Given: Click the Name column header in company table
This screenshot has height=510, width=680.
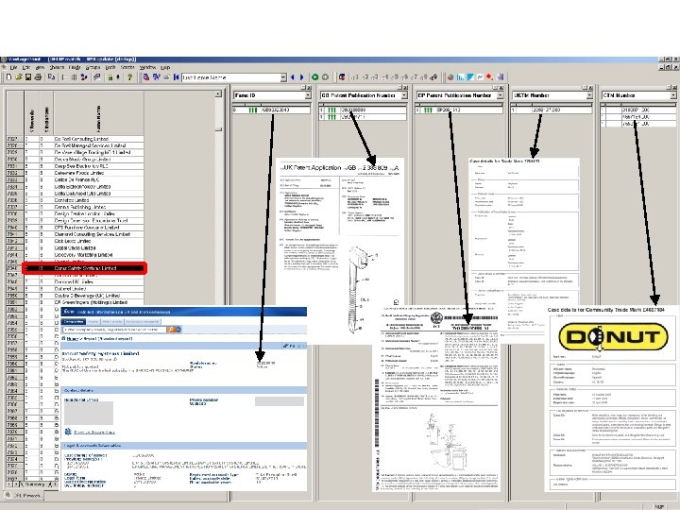Looking at the screenshot, I should pyautogui.click(x=98, y=113).
